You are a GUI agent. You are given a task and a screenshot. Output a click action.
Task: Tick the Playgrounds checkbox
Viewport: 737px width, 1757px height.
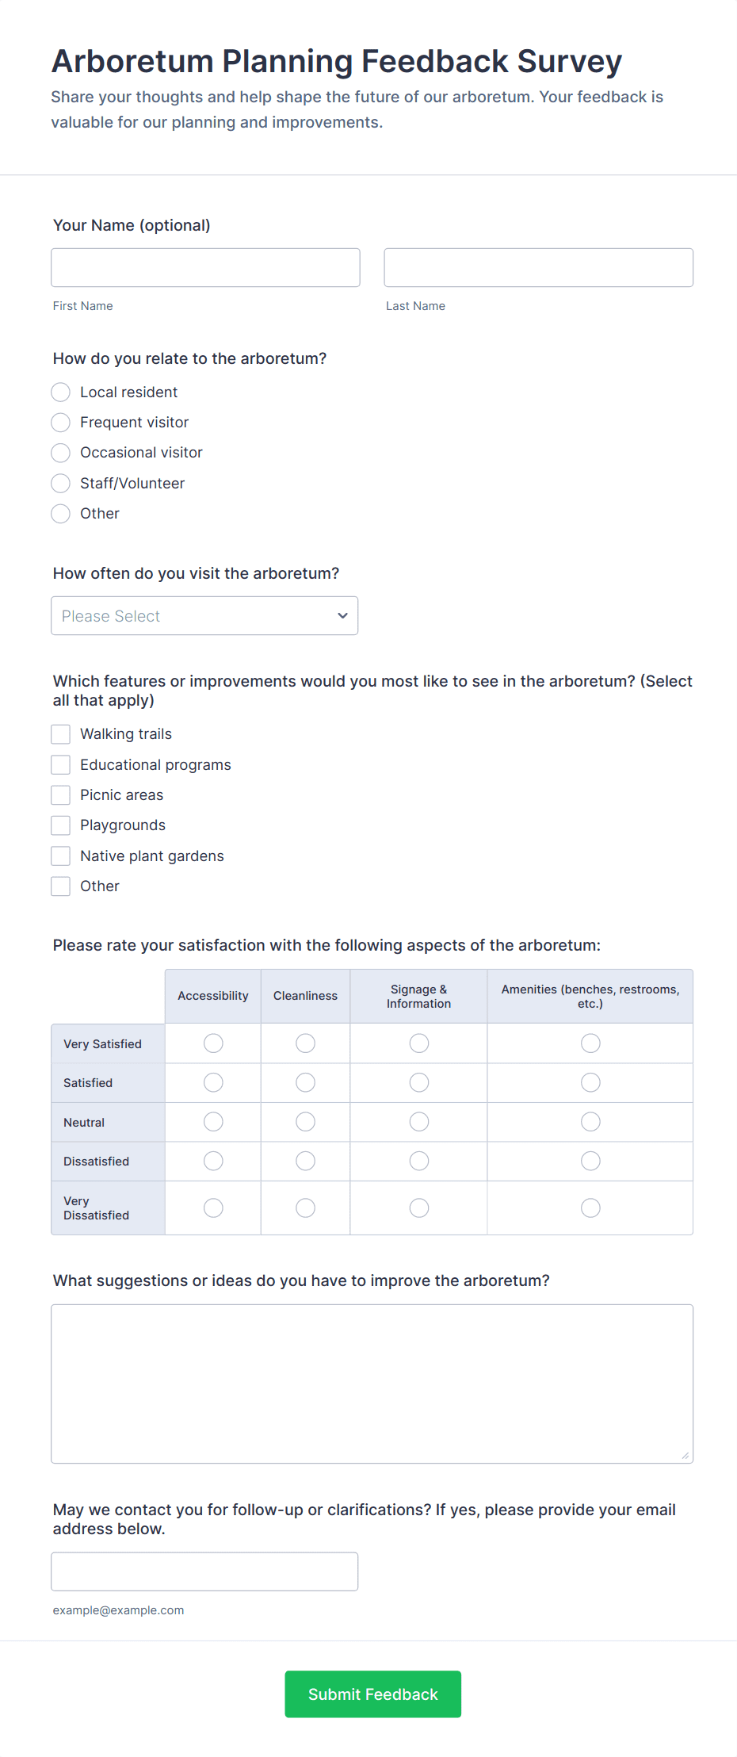pyautogui.click(x=60, y=825)
